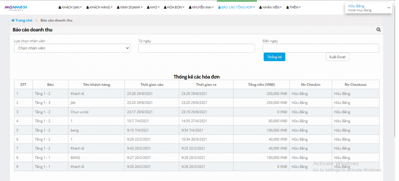Click the Từ ngày date field

pyautogui.click(x=197, y=48)
